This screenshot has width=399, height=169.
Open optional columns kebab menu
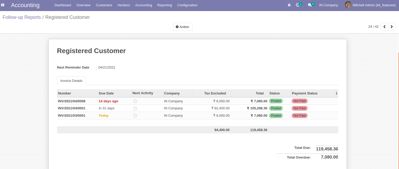336,93
